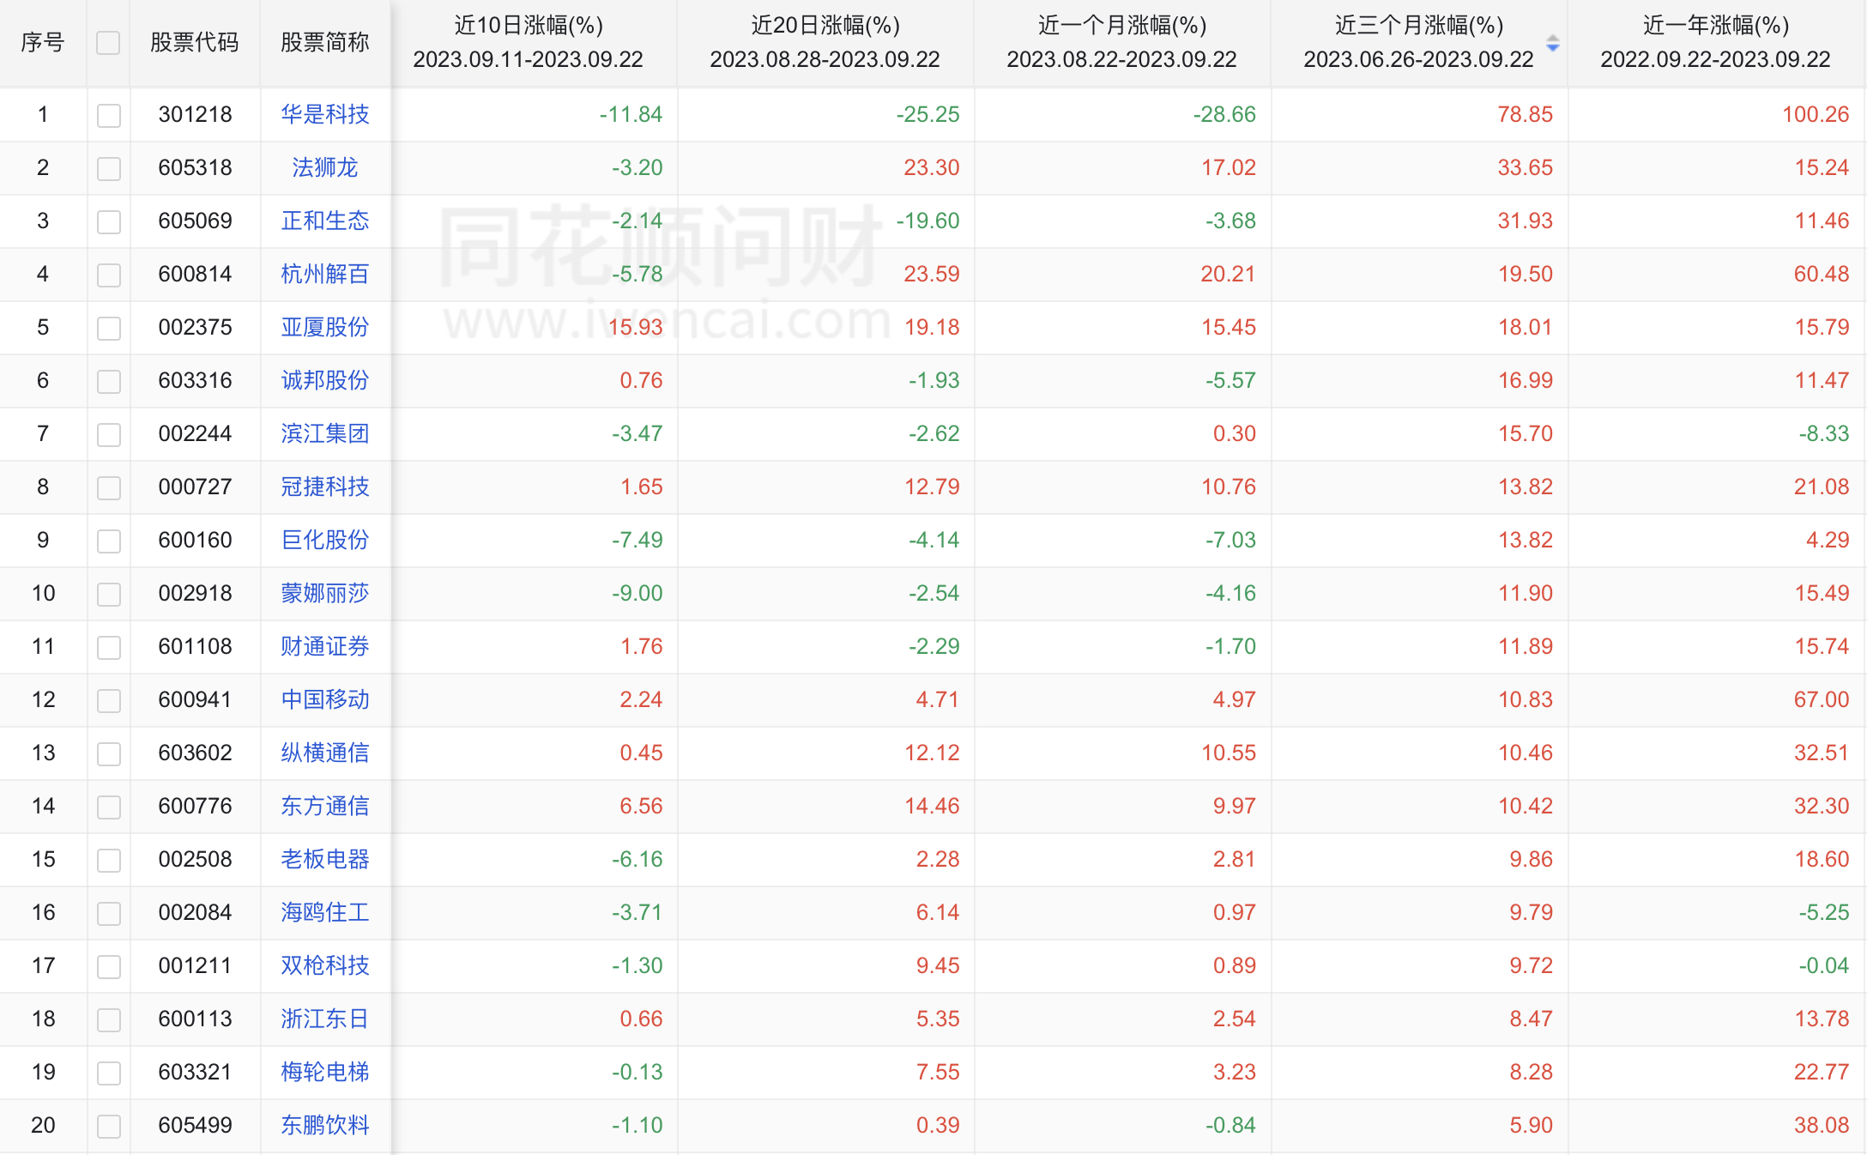Check the box for 财通证券 row
1867x1155 pixels.
click(109, 647)
